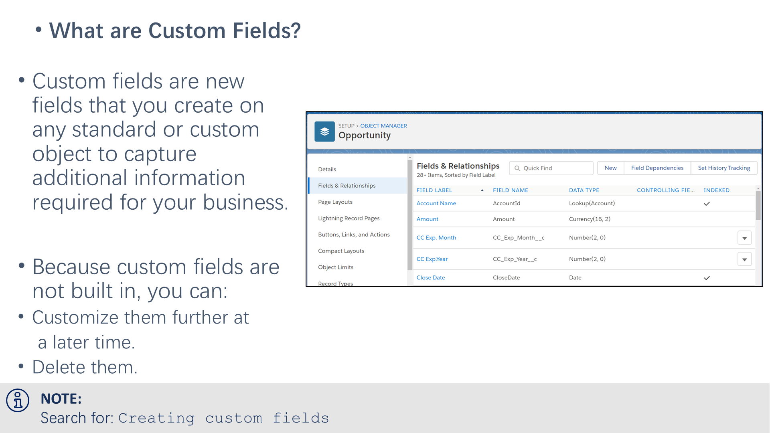Image resolution: width=770 pixels, height=433 pixels.
Task: Select Fields & Relationships in sidebar
Action: coord(358,186)
